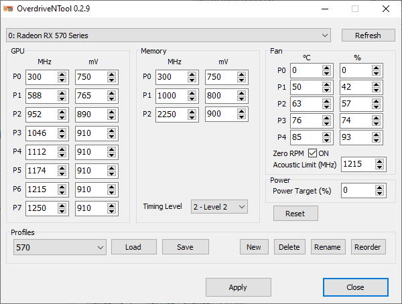Increase Acoustic Limit with up arrow
The width and height of the screenshot is (402, 304).
379,161
